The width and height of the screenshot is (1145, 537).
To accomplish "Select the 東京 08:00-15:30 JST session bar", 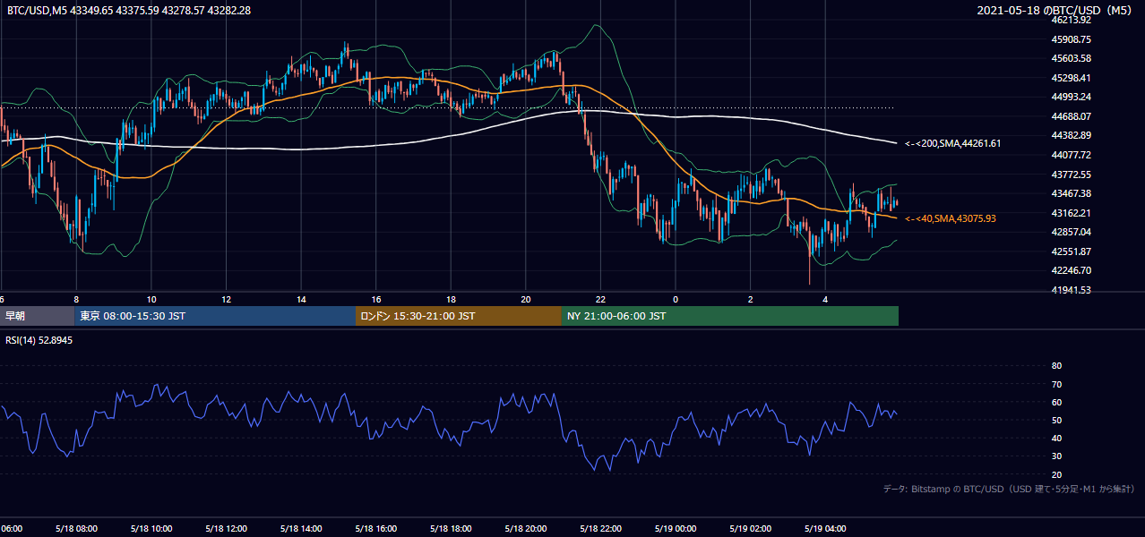I will pos(215,316).
